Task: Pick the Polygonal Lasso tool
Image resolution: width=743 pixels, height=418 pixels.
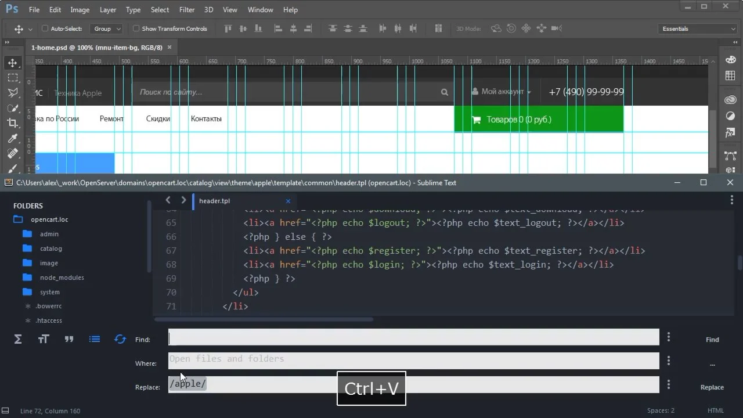Action: tap(12, 93)
